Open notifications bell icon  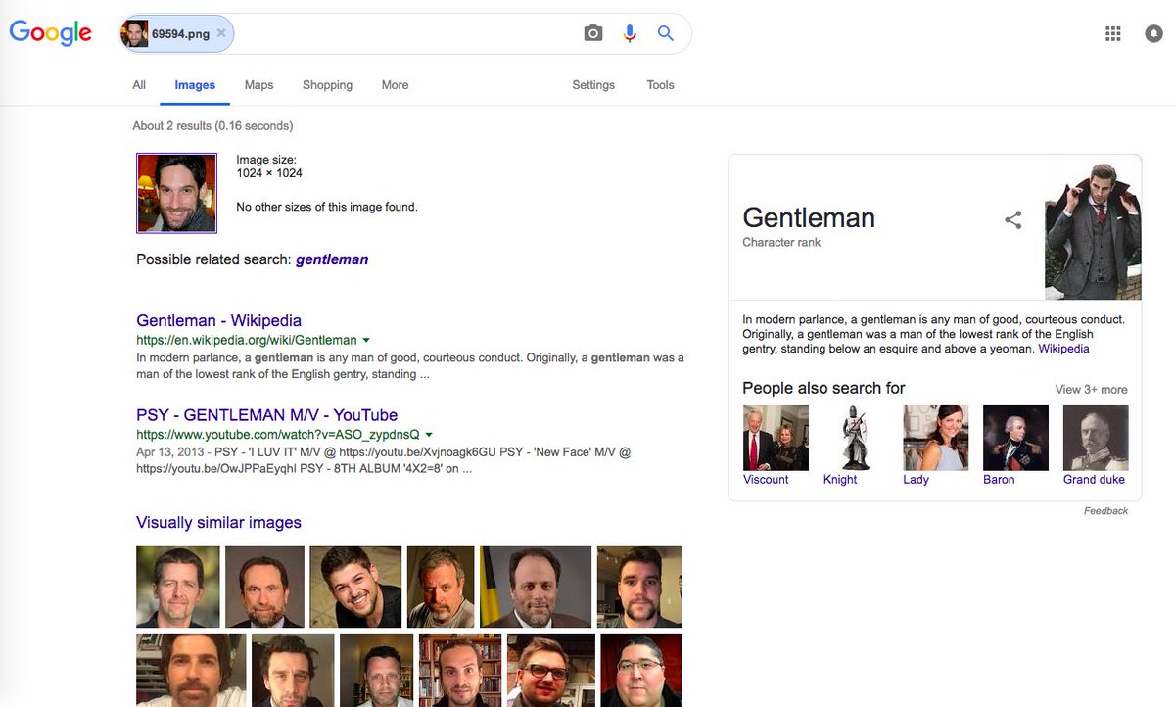click(x=1154, y=33)
